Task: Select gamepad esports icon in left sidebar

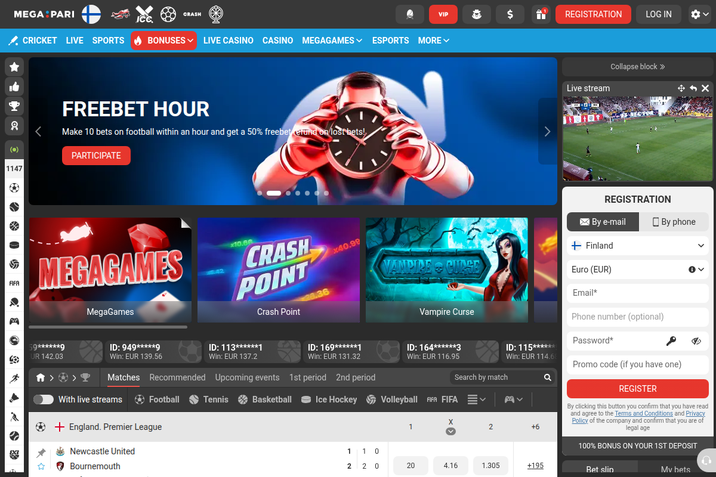Action: 14,321
